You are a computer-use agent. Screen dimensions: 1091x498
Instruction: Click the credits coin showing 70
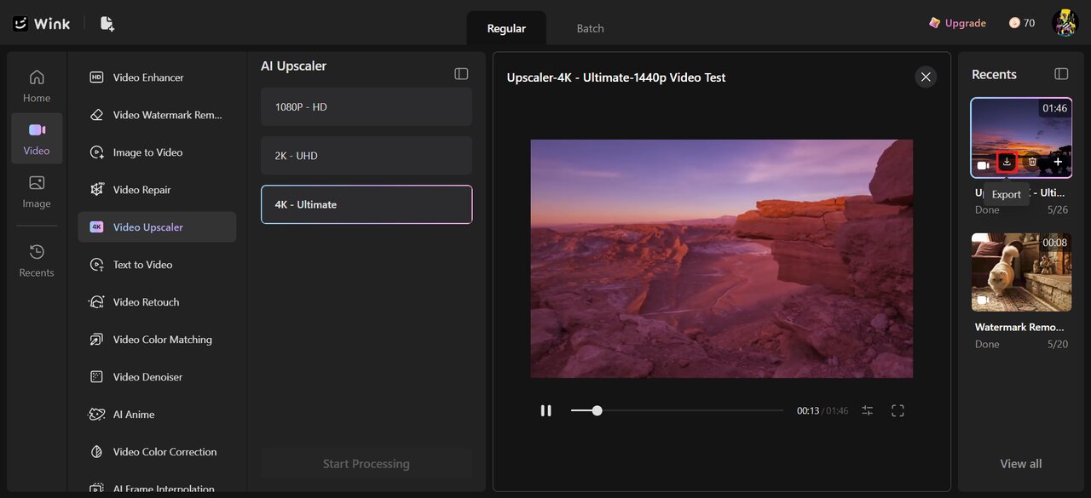pos(1021,23)
